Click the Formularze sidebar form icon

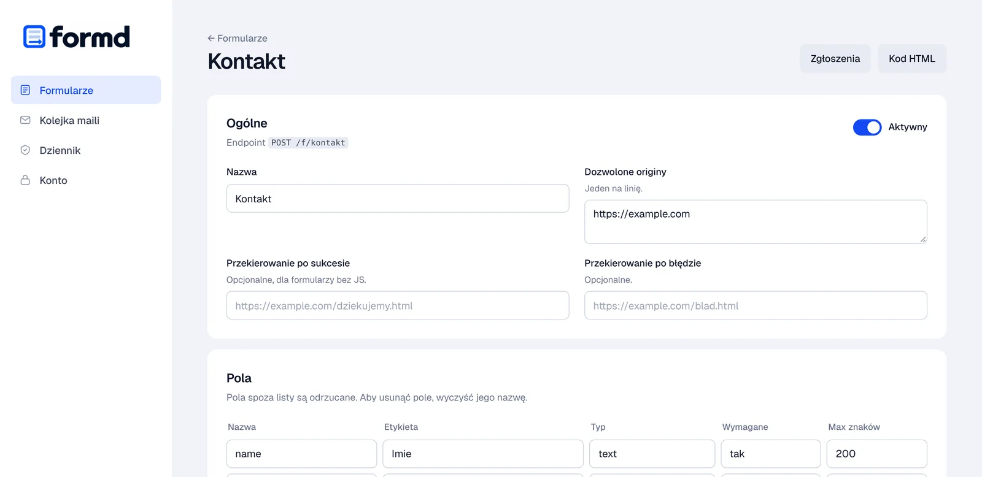click(x=25, y=90)
